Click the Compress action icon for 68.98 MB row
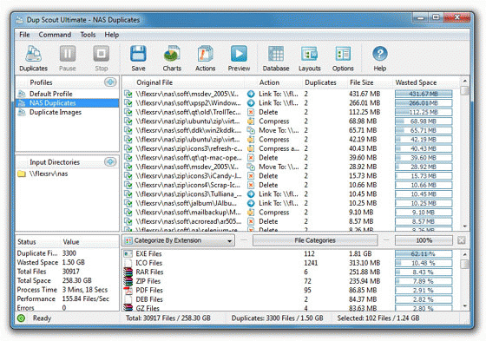The width and height of the screenshot is (486, 341). pyautogui.click(x=251, y=121)
